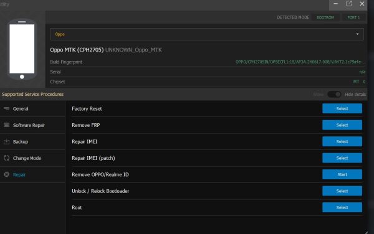374x234 pixels.
Task: Click the Unlock / Relock Bootloader label
Action: (x=100, y=191)
